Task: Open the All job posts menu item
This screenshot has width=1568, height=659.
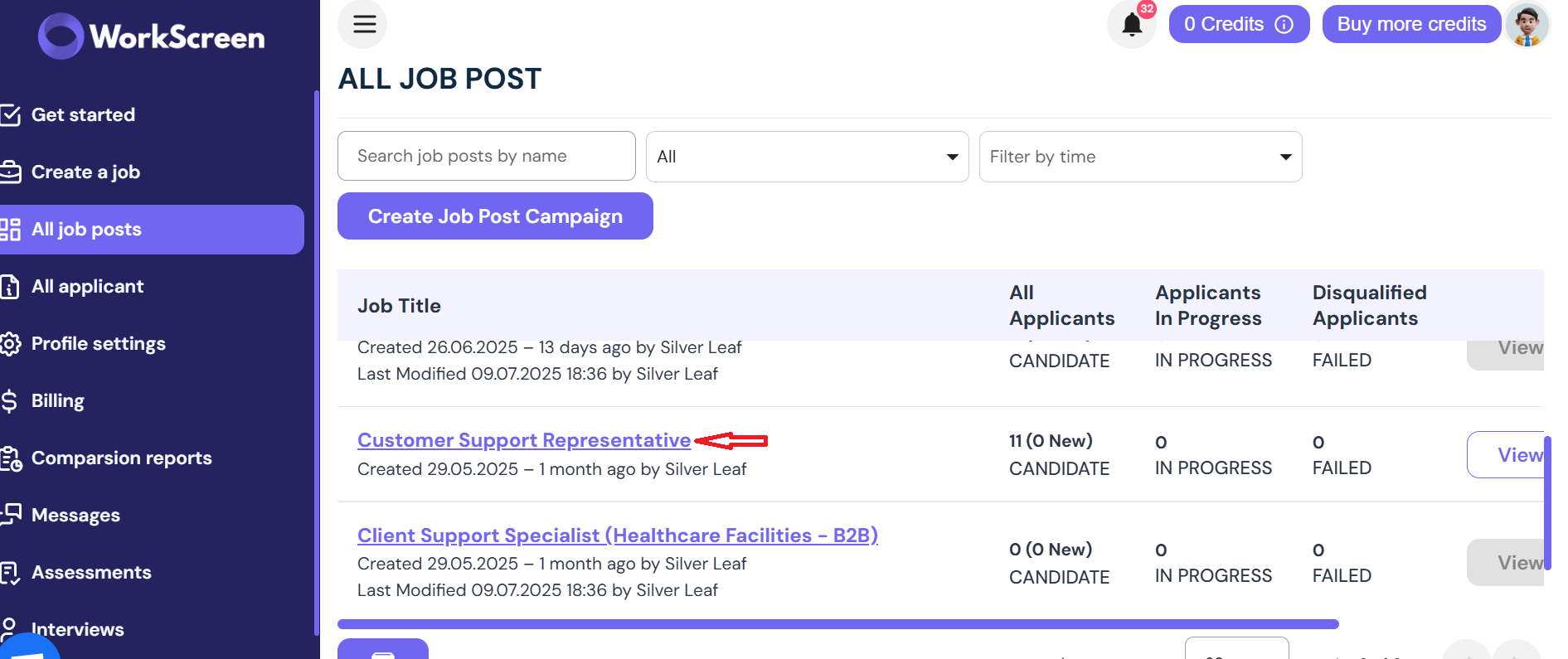Action: click(152, 230)
